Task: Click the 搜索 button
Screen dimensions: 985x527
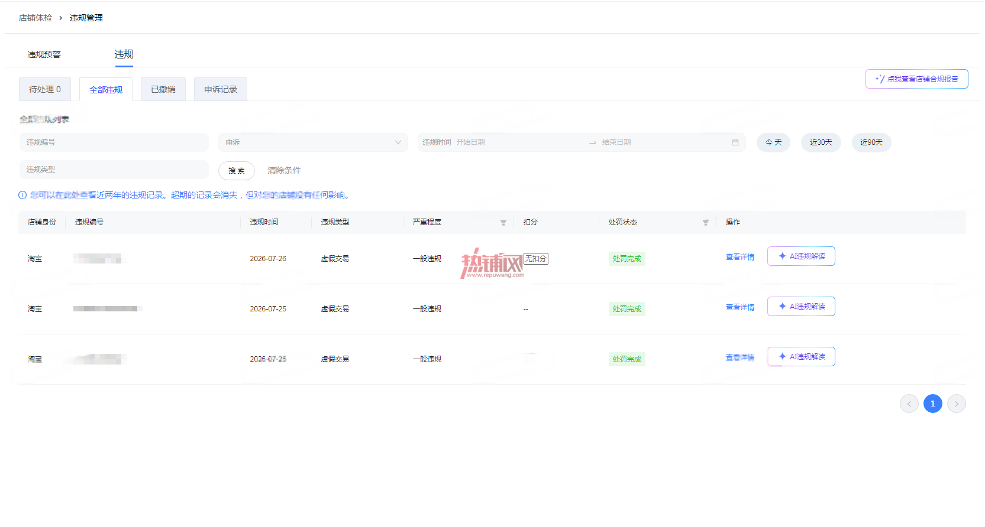Action: click(237, 171)
